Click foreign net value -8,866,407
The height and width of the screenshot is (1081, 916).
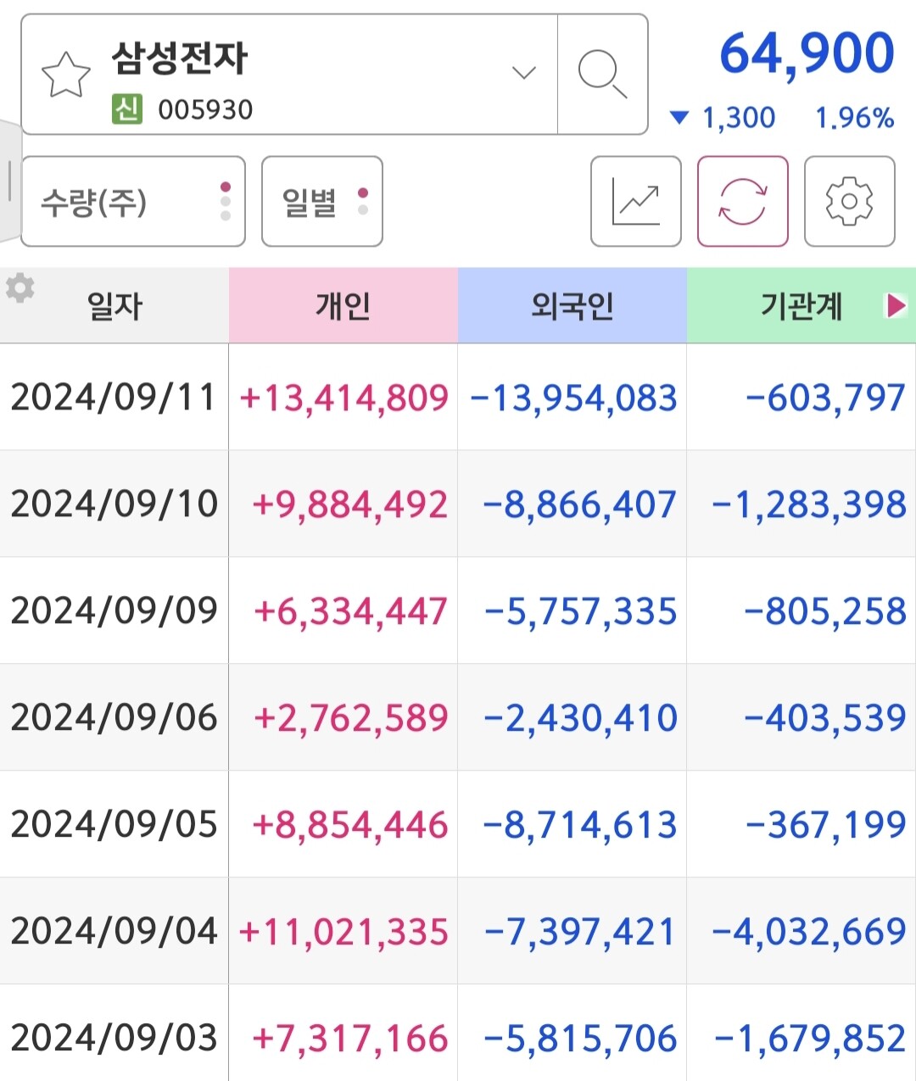coord(579,504)
